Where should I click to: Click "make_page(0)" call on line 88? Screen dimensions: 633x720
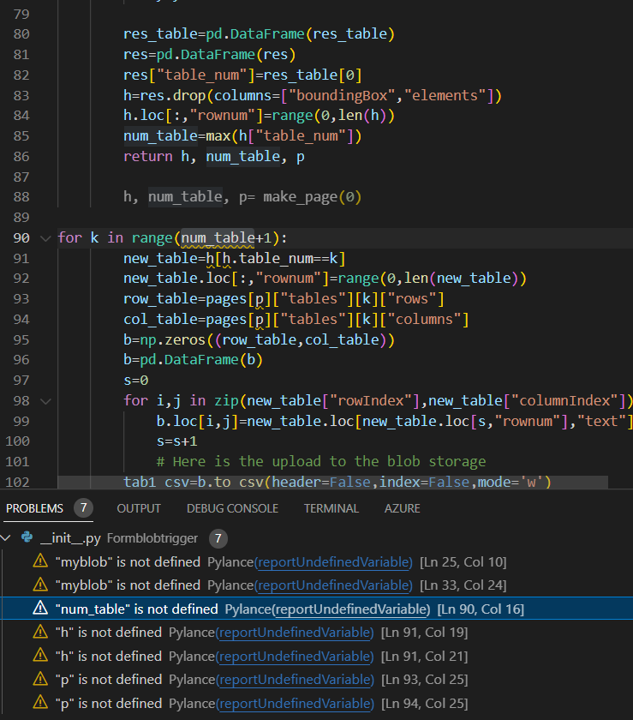312,197
